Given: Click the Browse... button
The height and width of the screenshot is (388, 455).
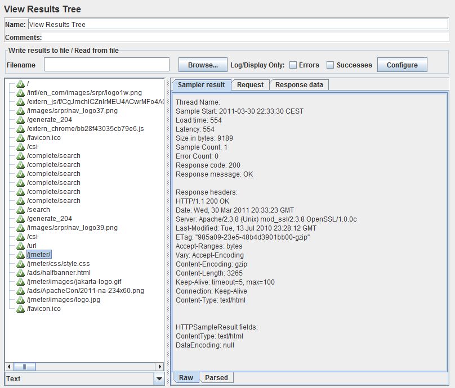Looking at the screenshot, I should point(203,65).
